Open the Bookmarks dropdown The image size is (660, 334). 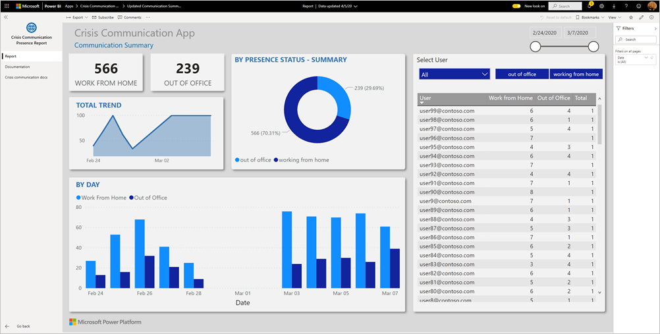pos(590,18)
